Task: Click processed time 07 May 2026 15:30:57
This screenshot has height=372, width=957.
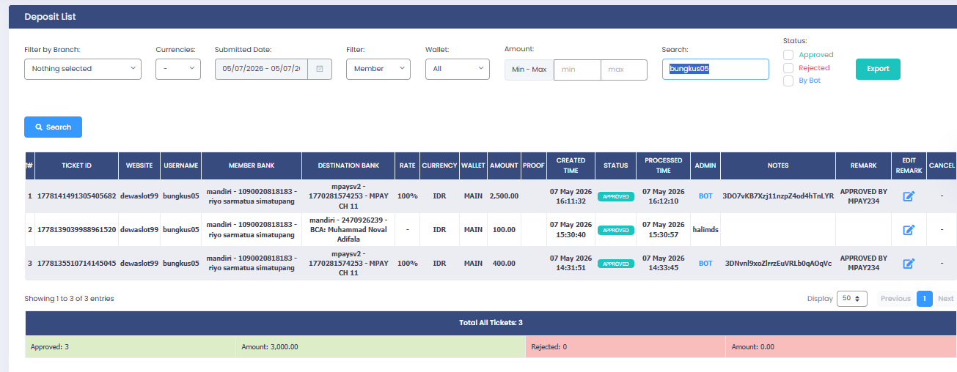Action: 664,229
